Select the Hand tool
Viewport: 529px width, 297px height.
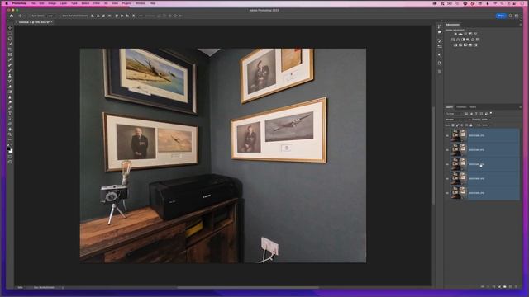(x=10, y=129)
